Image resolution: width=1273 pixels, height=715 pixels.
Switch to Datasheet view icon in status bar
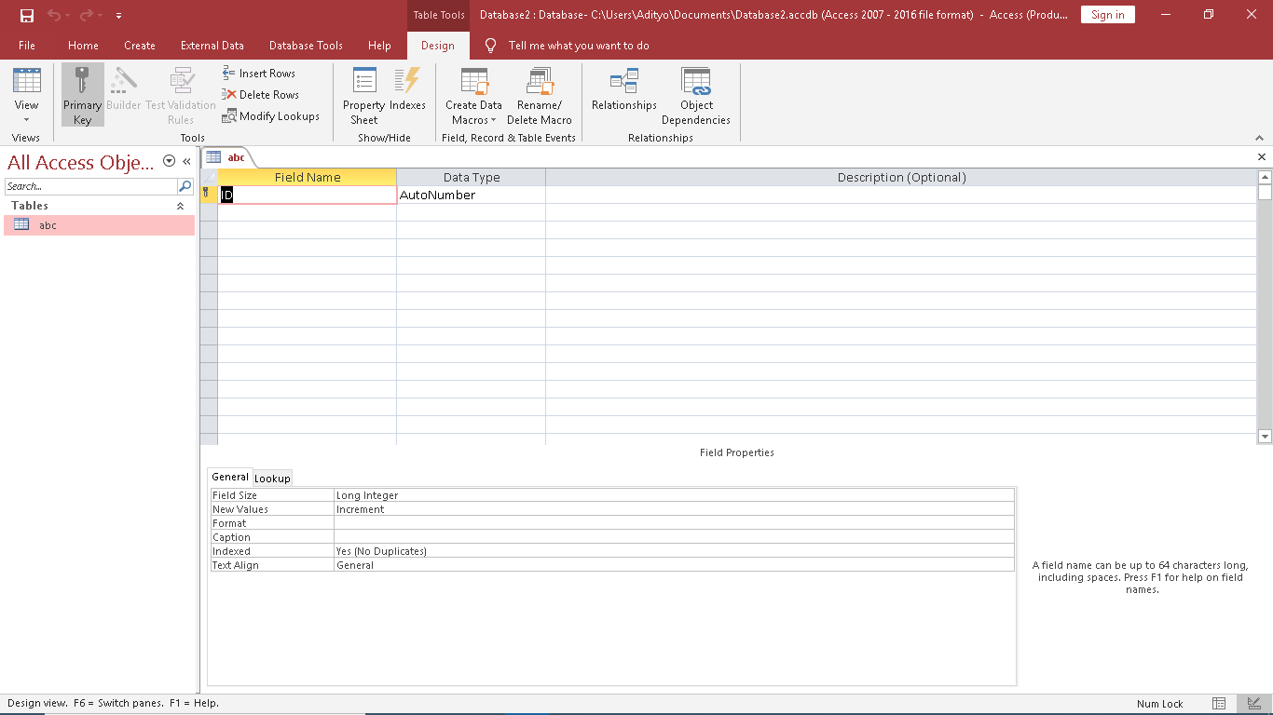[1219, 704]
